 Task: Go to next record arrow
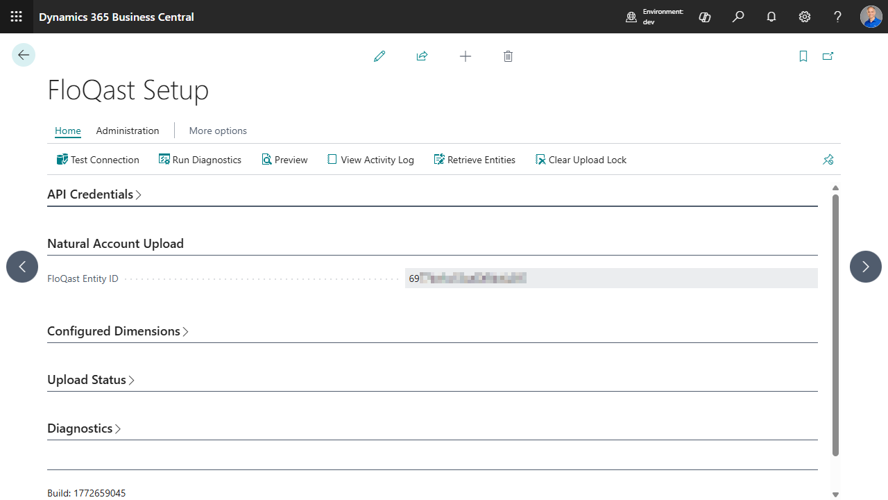(866, 267)
